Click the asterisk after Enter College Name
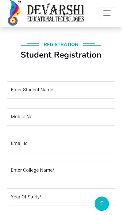Image resolution: width=122 pixels, height=215 pixels. [x=54, y=170]
